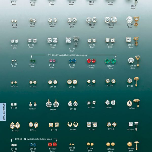Click the 'ST1-23 –27 available in all birthstone colors' note
The image size is (152, 152).
click(x=73, y=55)
